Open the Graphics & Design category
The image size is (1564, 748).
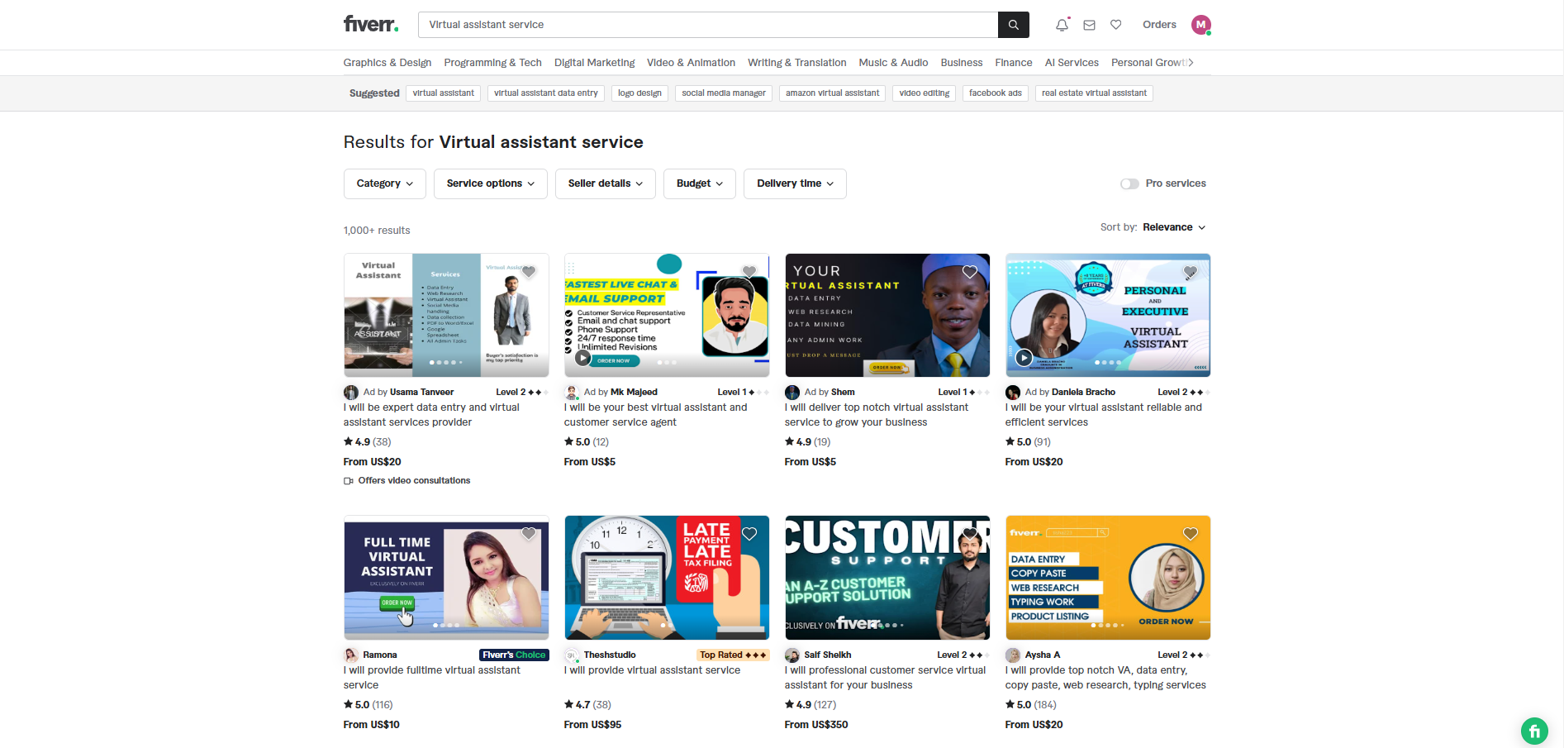[387, 63]
